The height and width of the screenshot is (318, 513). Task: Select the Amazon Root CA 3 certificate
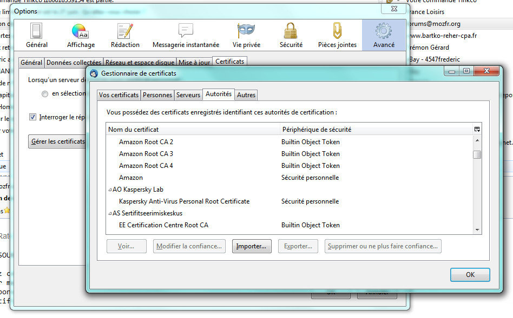(290, 154)
